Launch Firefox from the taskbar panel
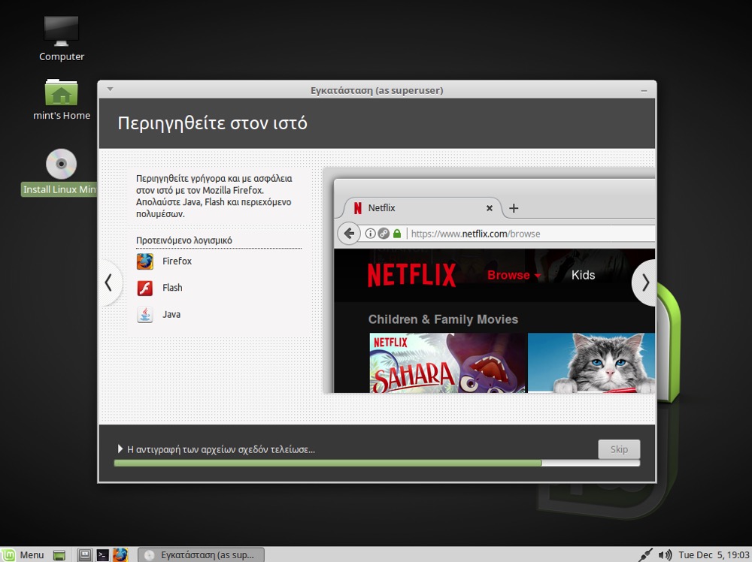Screen dimensions: 752x562 pyautogui.click(x=120, y=554)
